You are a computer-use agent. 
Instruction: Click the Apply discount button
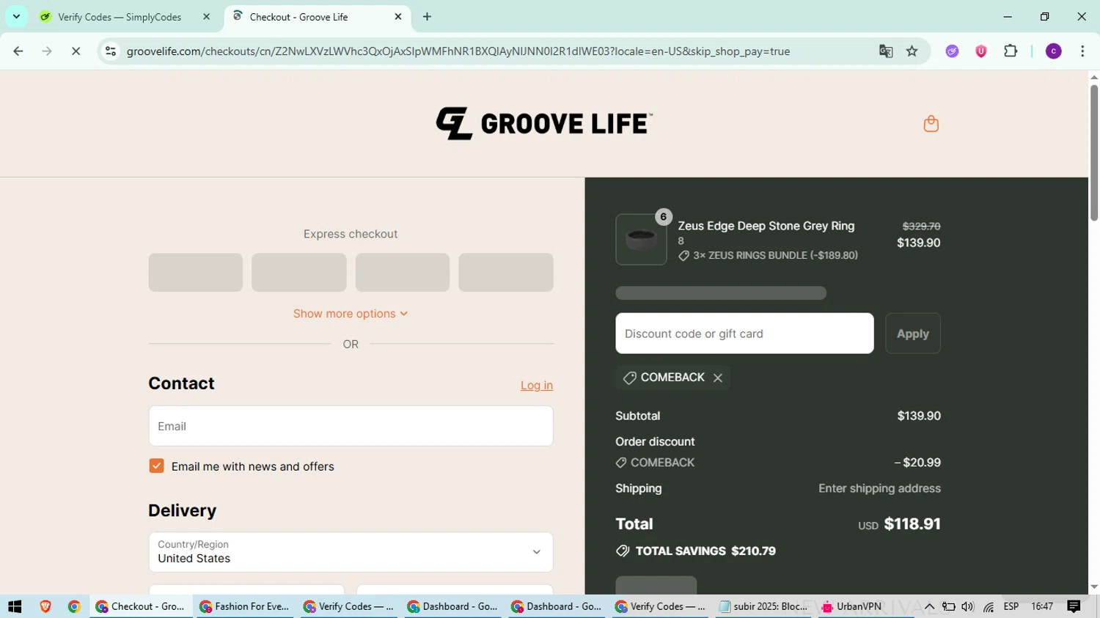[912, 334]
